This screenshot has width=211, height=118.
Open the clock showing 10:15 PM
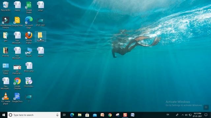pos(197,115)
